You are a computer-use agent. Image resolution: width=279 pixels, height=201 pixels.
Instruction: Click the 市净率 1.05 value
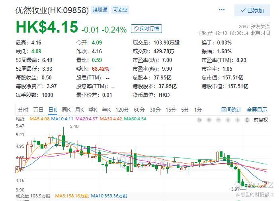point(227,69)
